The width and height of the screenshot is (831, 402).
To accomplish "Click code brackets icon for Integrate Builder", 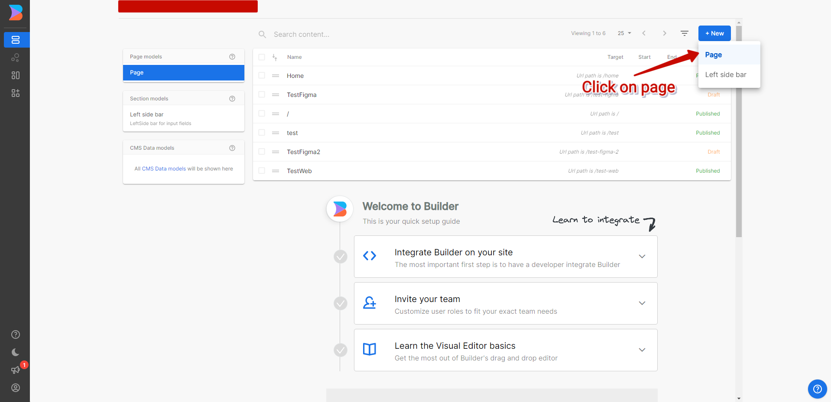I will click(370, 256).
